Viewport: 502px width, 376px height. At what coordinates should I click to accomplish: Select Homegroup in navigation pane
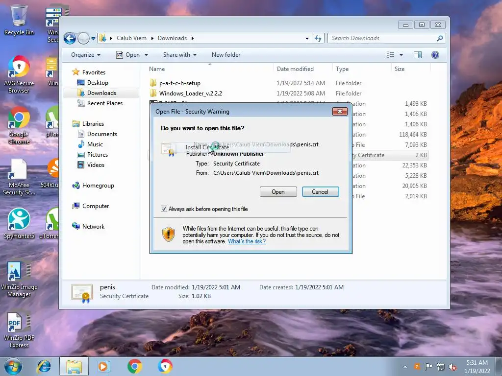tap(98, 186)
